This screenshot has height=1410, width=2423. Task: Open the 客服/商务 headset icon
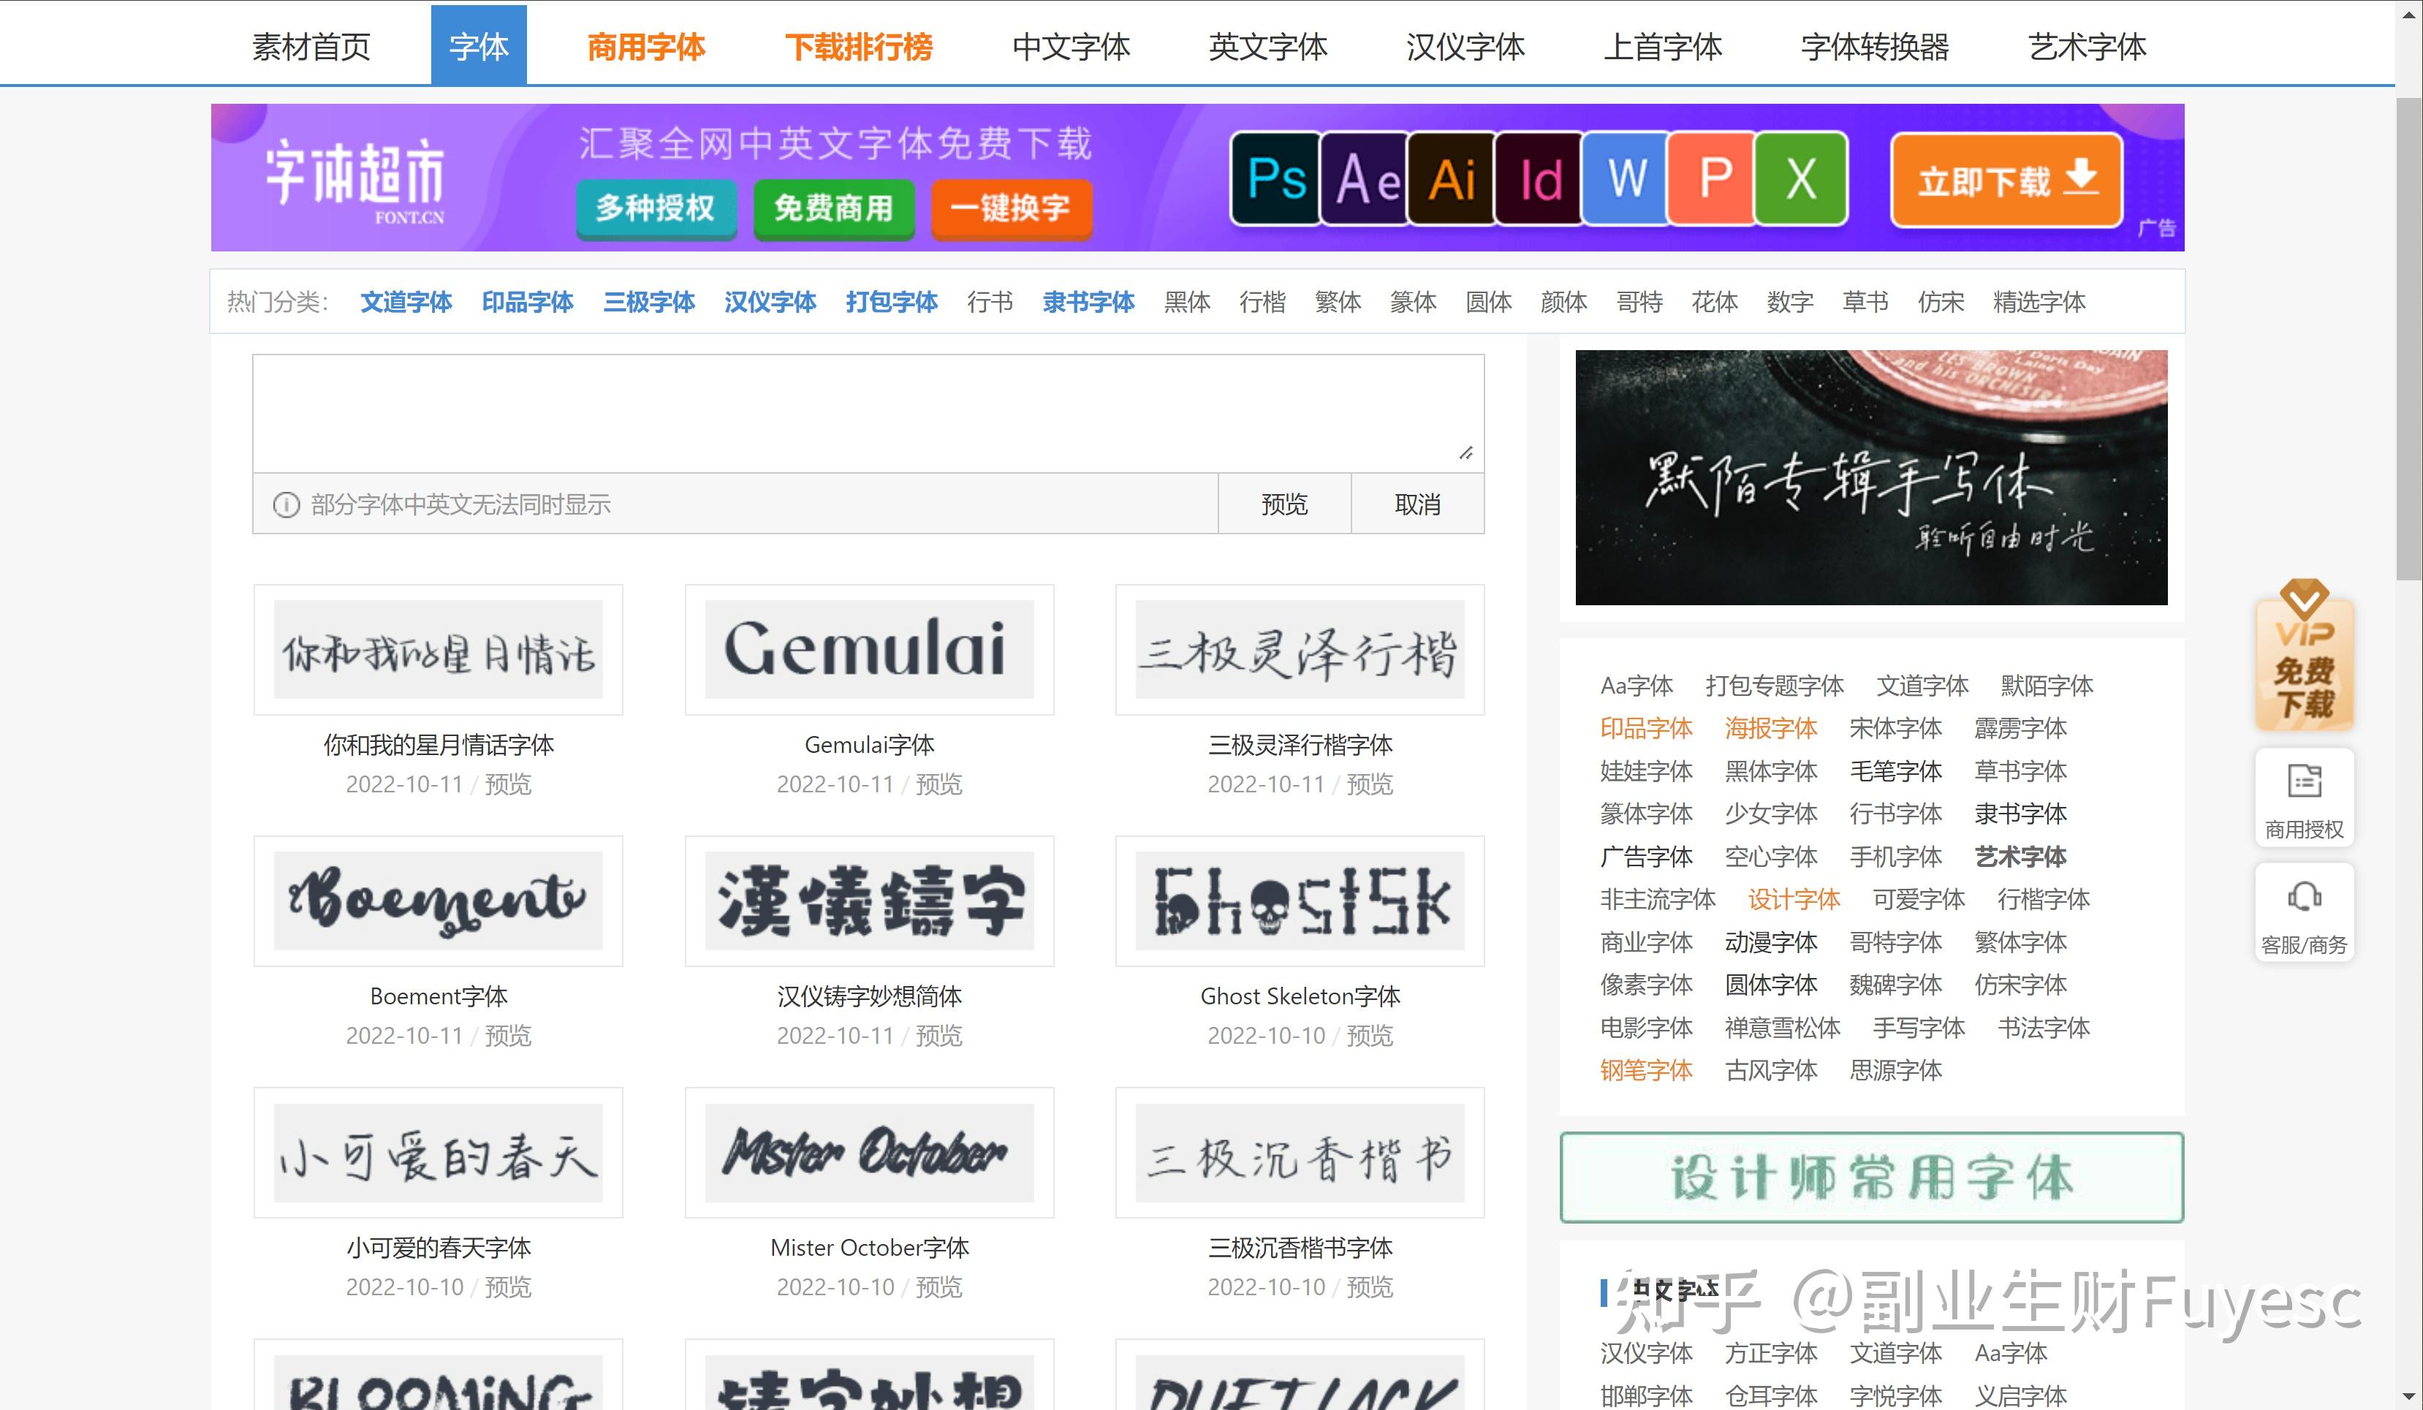[x=2304, y=911]
